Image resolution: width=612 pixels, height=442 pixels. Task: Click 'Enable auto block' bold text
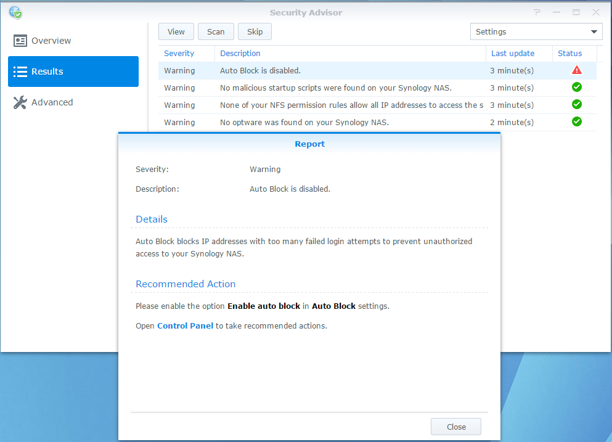tap(264, 306)
